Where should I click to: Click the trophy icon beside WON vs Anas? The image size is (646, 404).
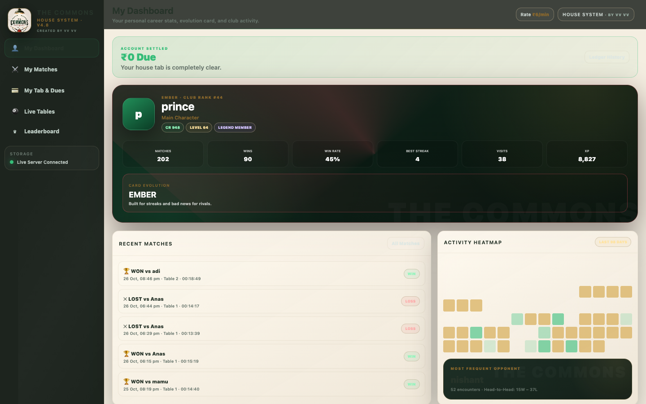pyautogui.click(x=127, y=354)
